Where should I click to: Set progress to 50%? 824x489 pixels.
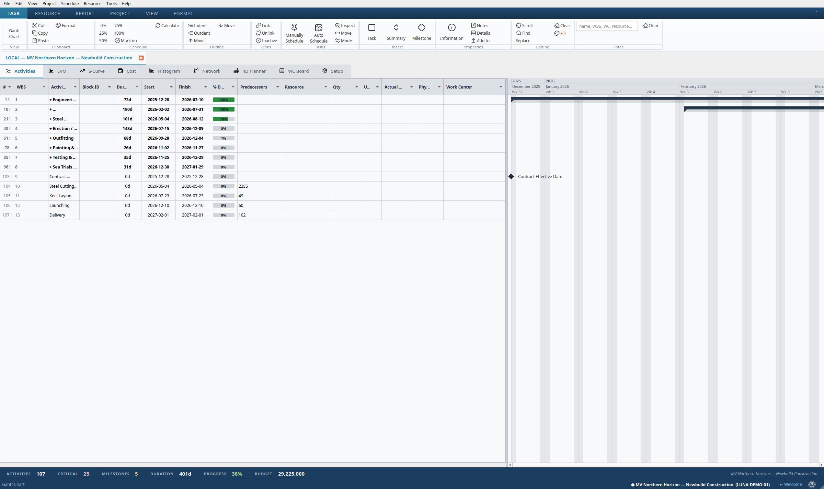[x=103, y=40]
